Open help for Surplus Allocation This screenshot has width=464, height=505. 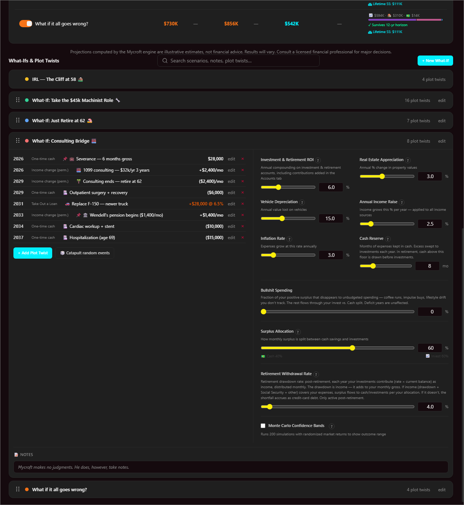(x=298, y=332)
